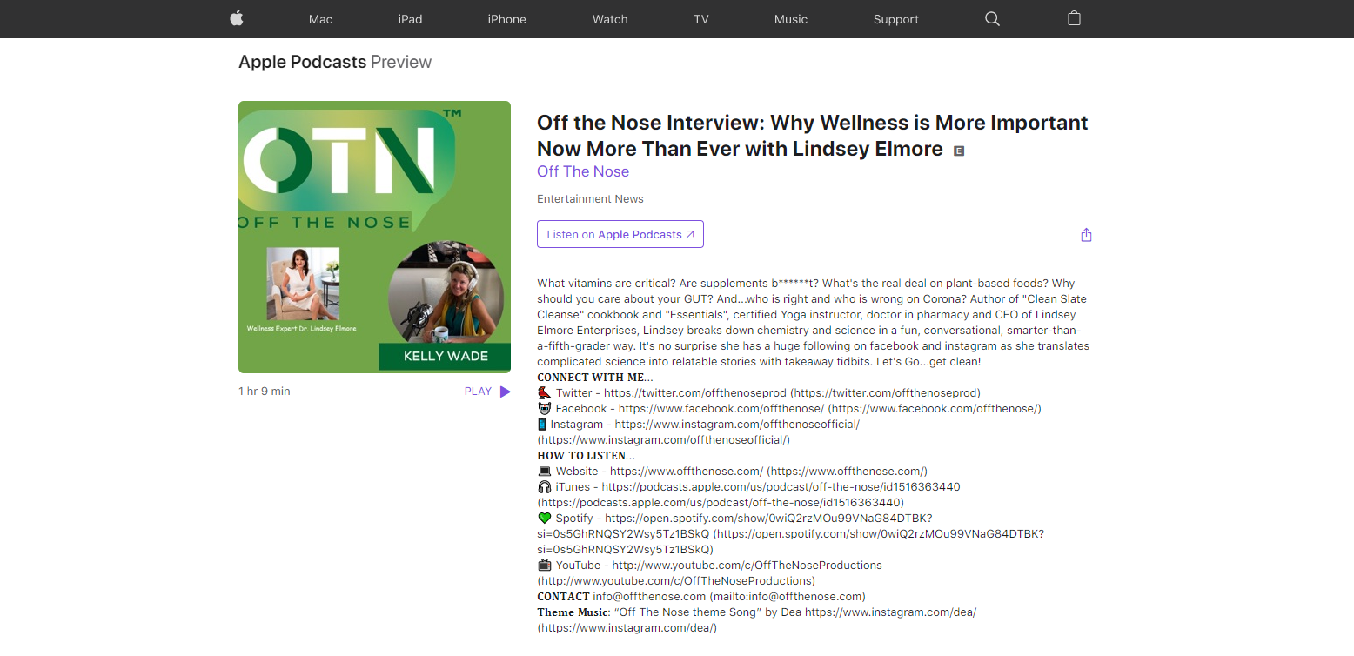Click the Spotify green heart icon
1354x656 pixels.
544,518
